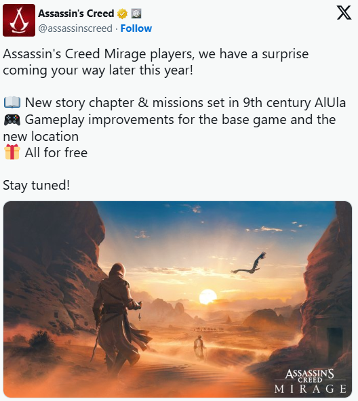This screenshot has height=401, width=358.
Task: Click the Assassin's Creed Mirage logo in image
Action: [310, 381]
